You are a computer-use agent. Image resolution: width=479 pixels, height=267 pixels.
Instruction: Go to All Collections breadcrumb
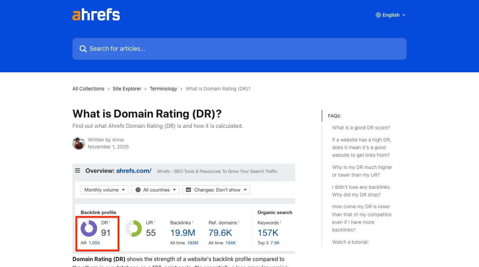(88, 89)
